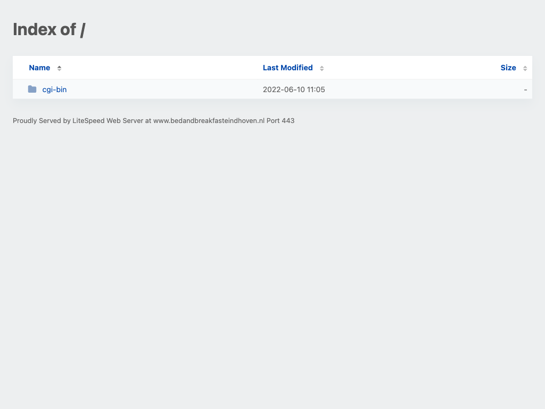Click the dash size value for cgi-bin
545x409 pixels.
[x=525, y=89]
